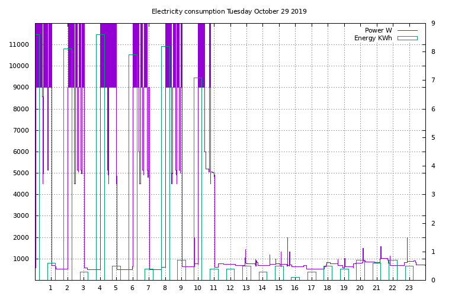Select the 5000 power axis label

click(x=21, y=173)
